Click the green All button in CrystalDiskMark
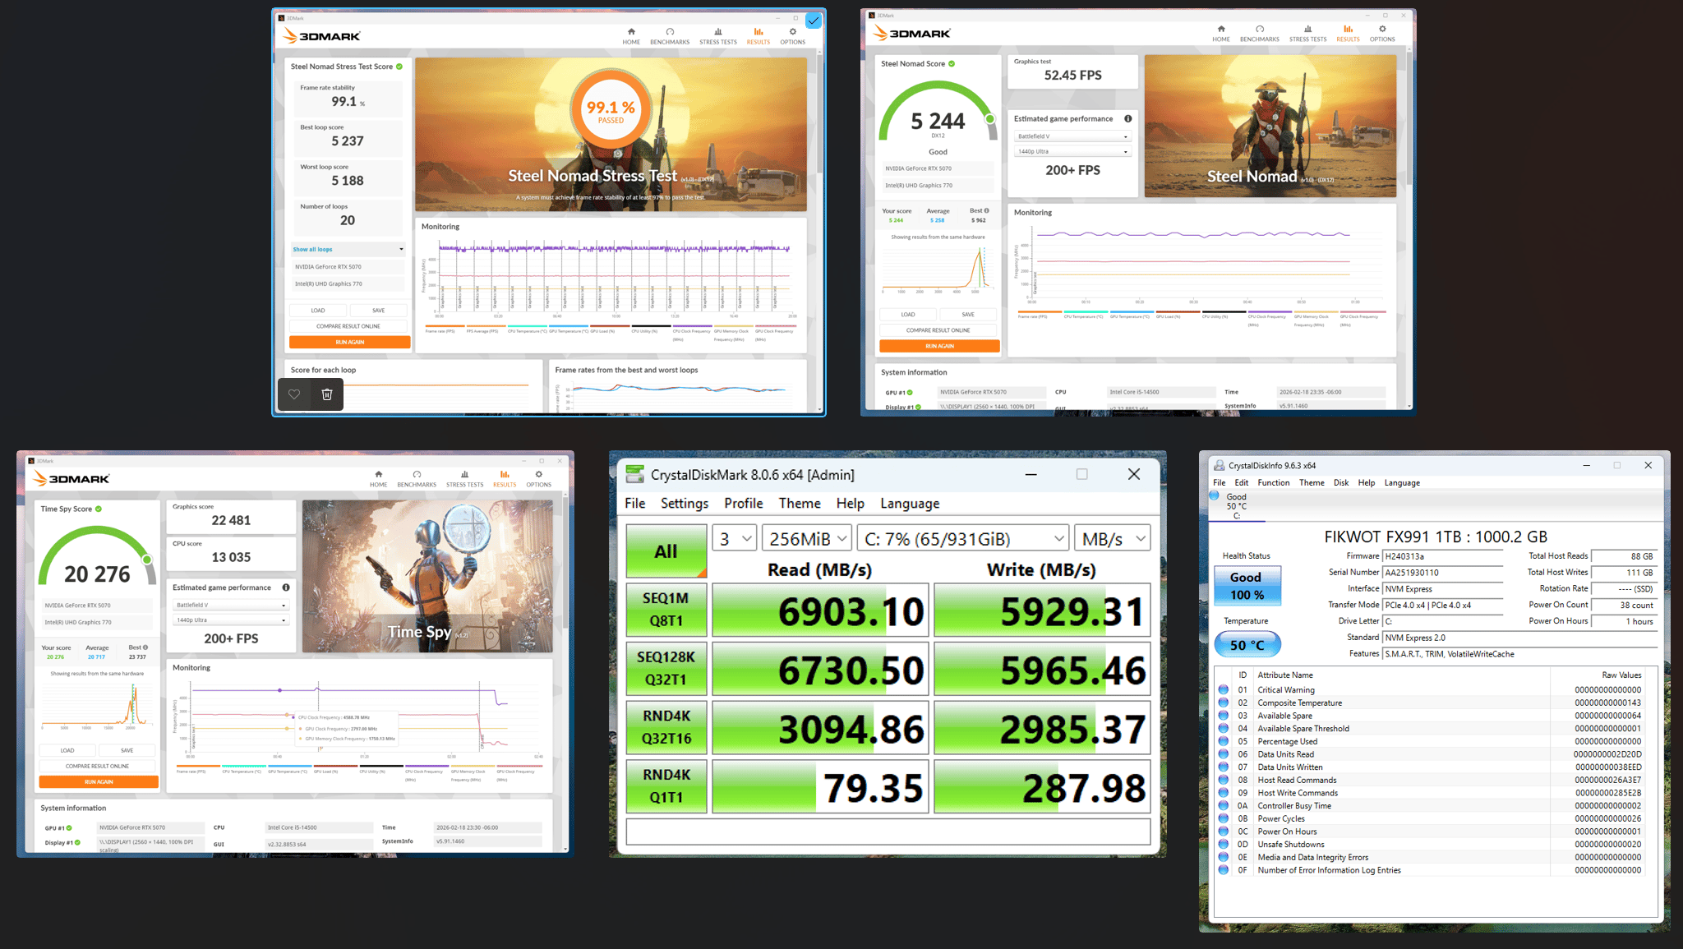Viewport: 1683px width, 949px height. click(x=666, y=551)
